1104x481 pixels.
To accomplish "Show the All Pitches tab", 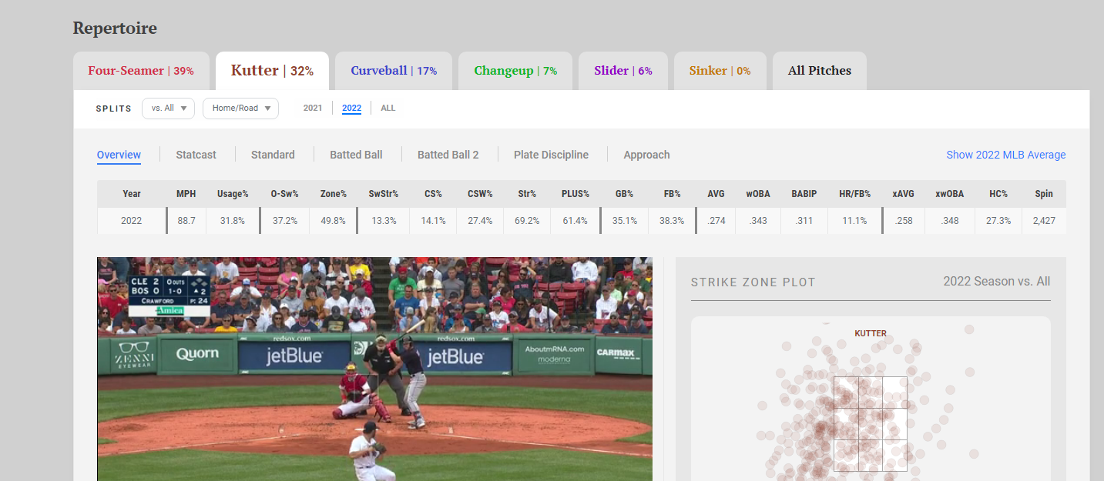I will coord(820,71).
